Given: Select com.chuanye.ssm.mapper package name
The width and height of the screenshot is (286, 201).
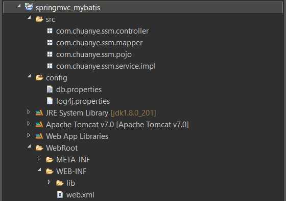Looking at the screenshot, I should 100,43.
